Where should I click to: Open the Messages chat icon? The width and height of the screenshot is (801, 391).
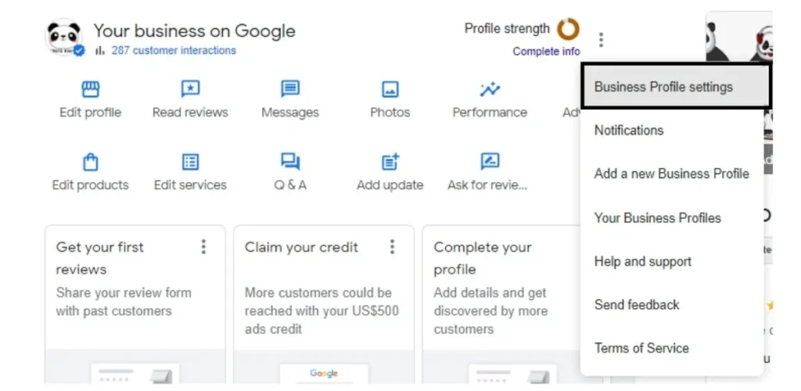coord(290,89)
